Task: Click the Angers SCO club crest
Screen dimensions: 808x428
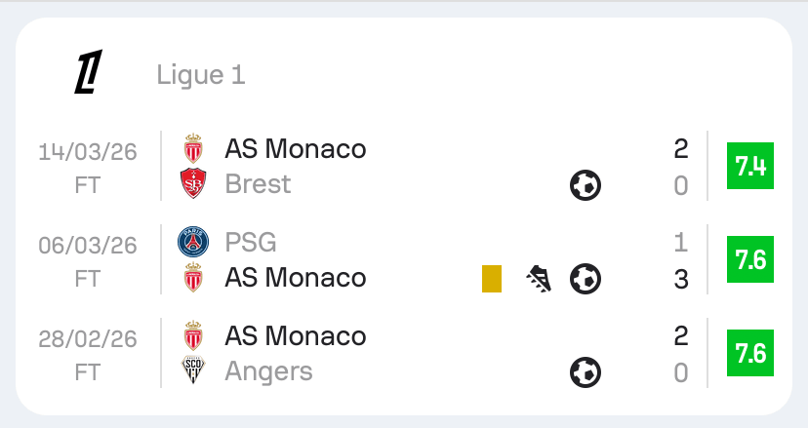Action: pos(194,371)
